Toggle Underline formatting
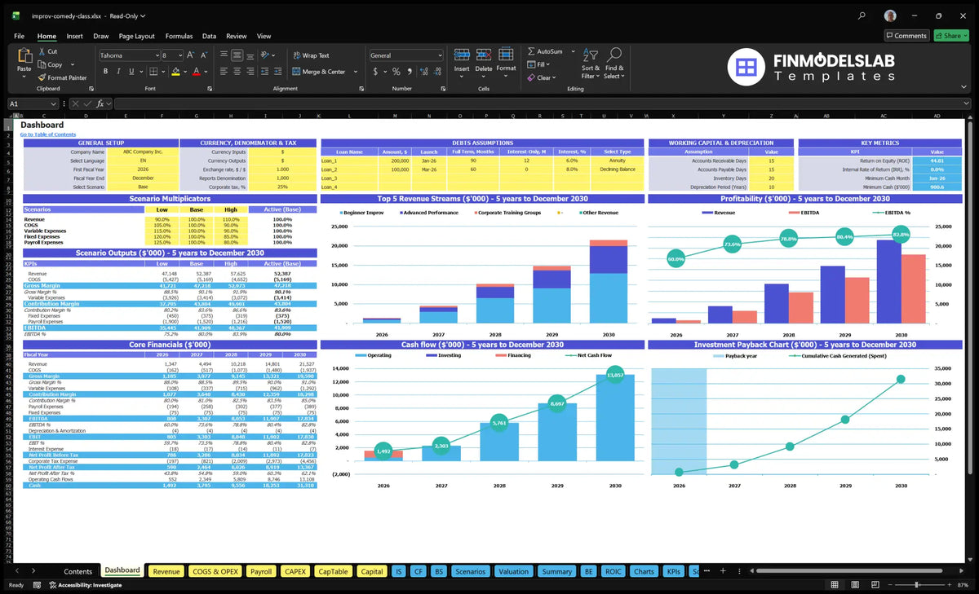Image resolution: width=979 pixels, height=594 pixels. (131, 72)
